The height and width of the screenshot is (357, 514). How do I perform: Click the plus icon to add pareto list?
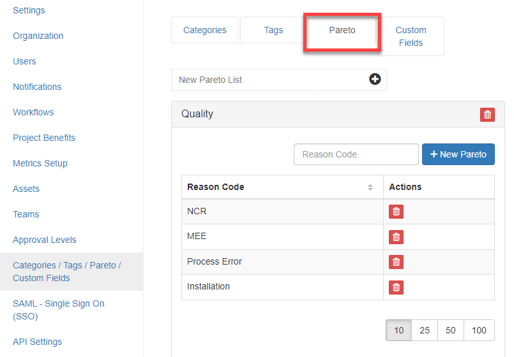pos(375,79)
